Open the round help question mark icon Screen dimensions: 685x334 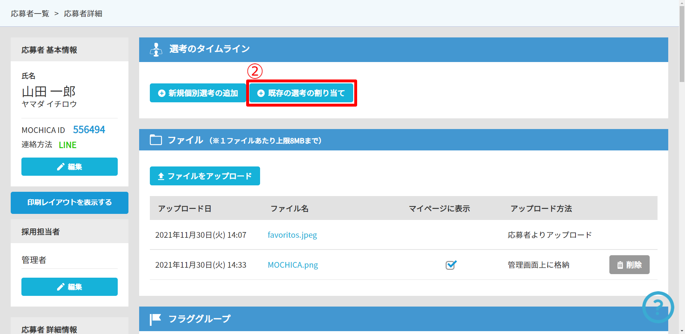click(658, 307)
